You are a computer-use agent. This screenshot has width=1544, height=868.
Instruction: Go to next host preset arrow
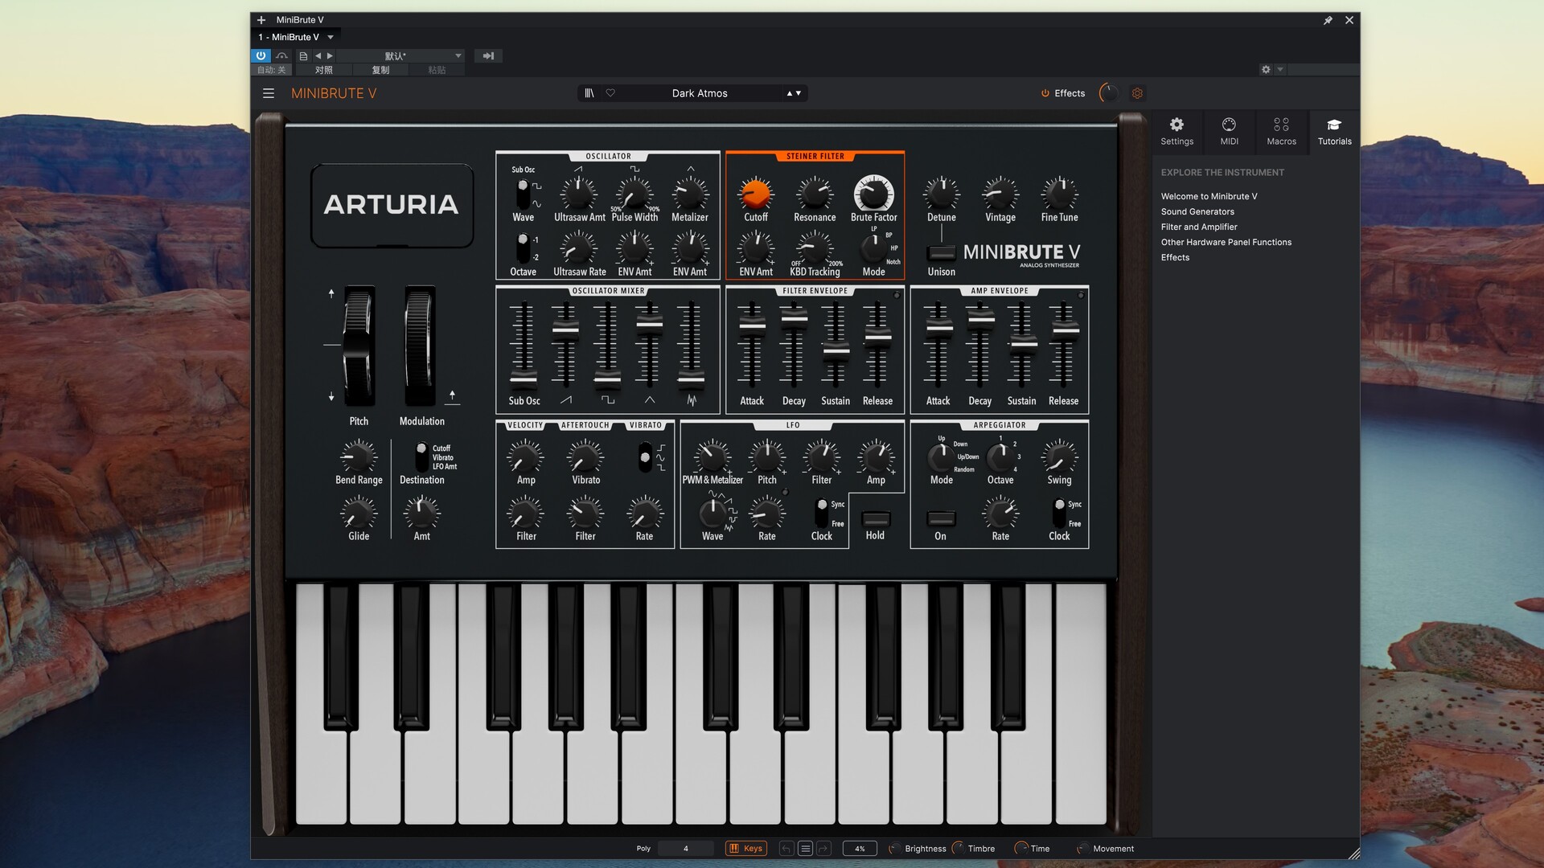click(x=330, y=56)
